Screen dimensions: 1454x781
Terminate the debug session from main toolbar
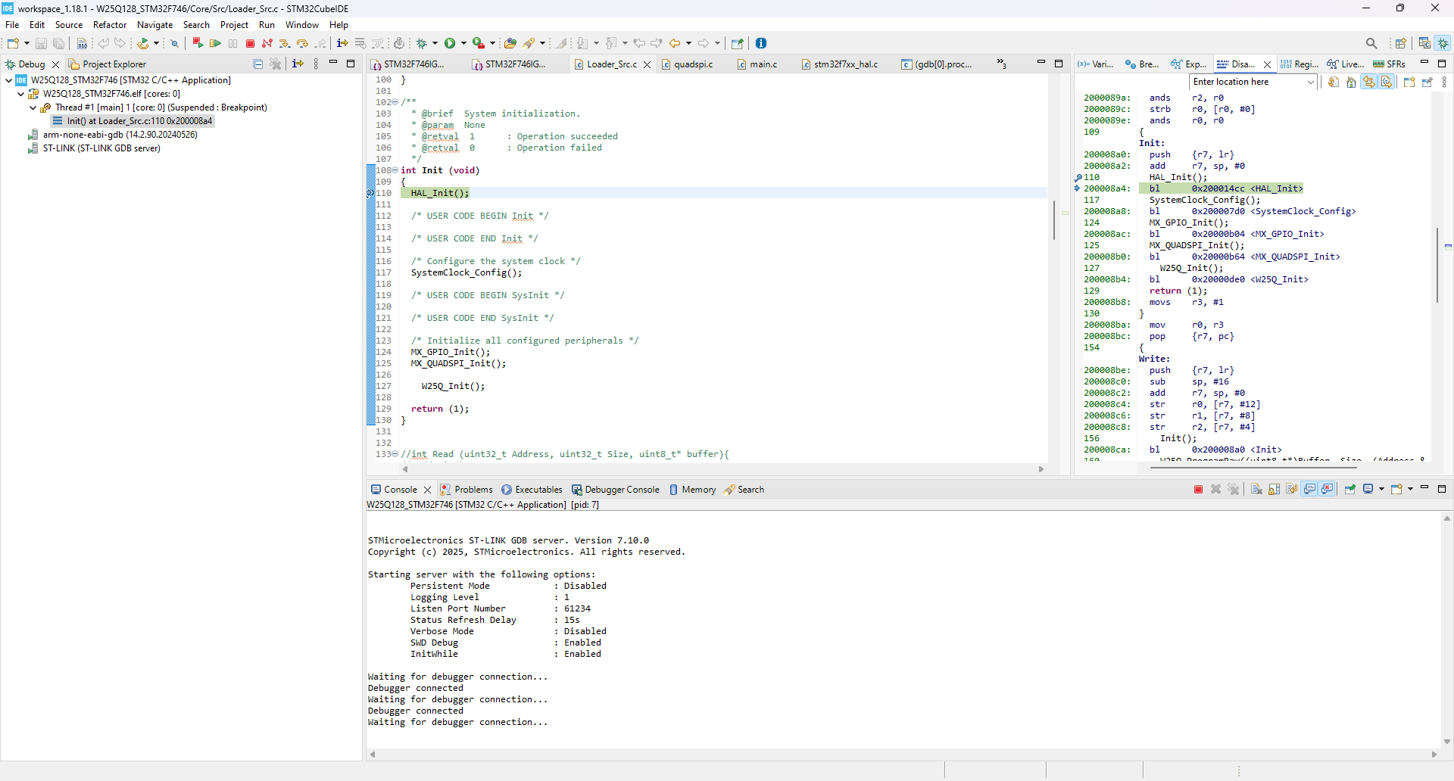(x=250, y=43)
